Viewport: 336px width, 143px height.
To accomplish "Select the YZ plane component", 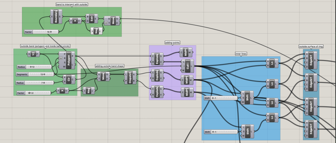I will pos(33,54).
